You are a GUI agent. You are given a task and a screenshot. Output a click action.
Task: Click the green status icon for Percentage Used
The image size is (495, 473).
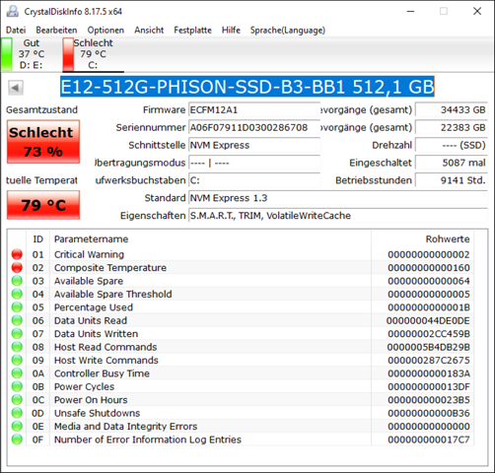point(17,307)
